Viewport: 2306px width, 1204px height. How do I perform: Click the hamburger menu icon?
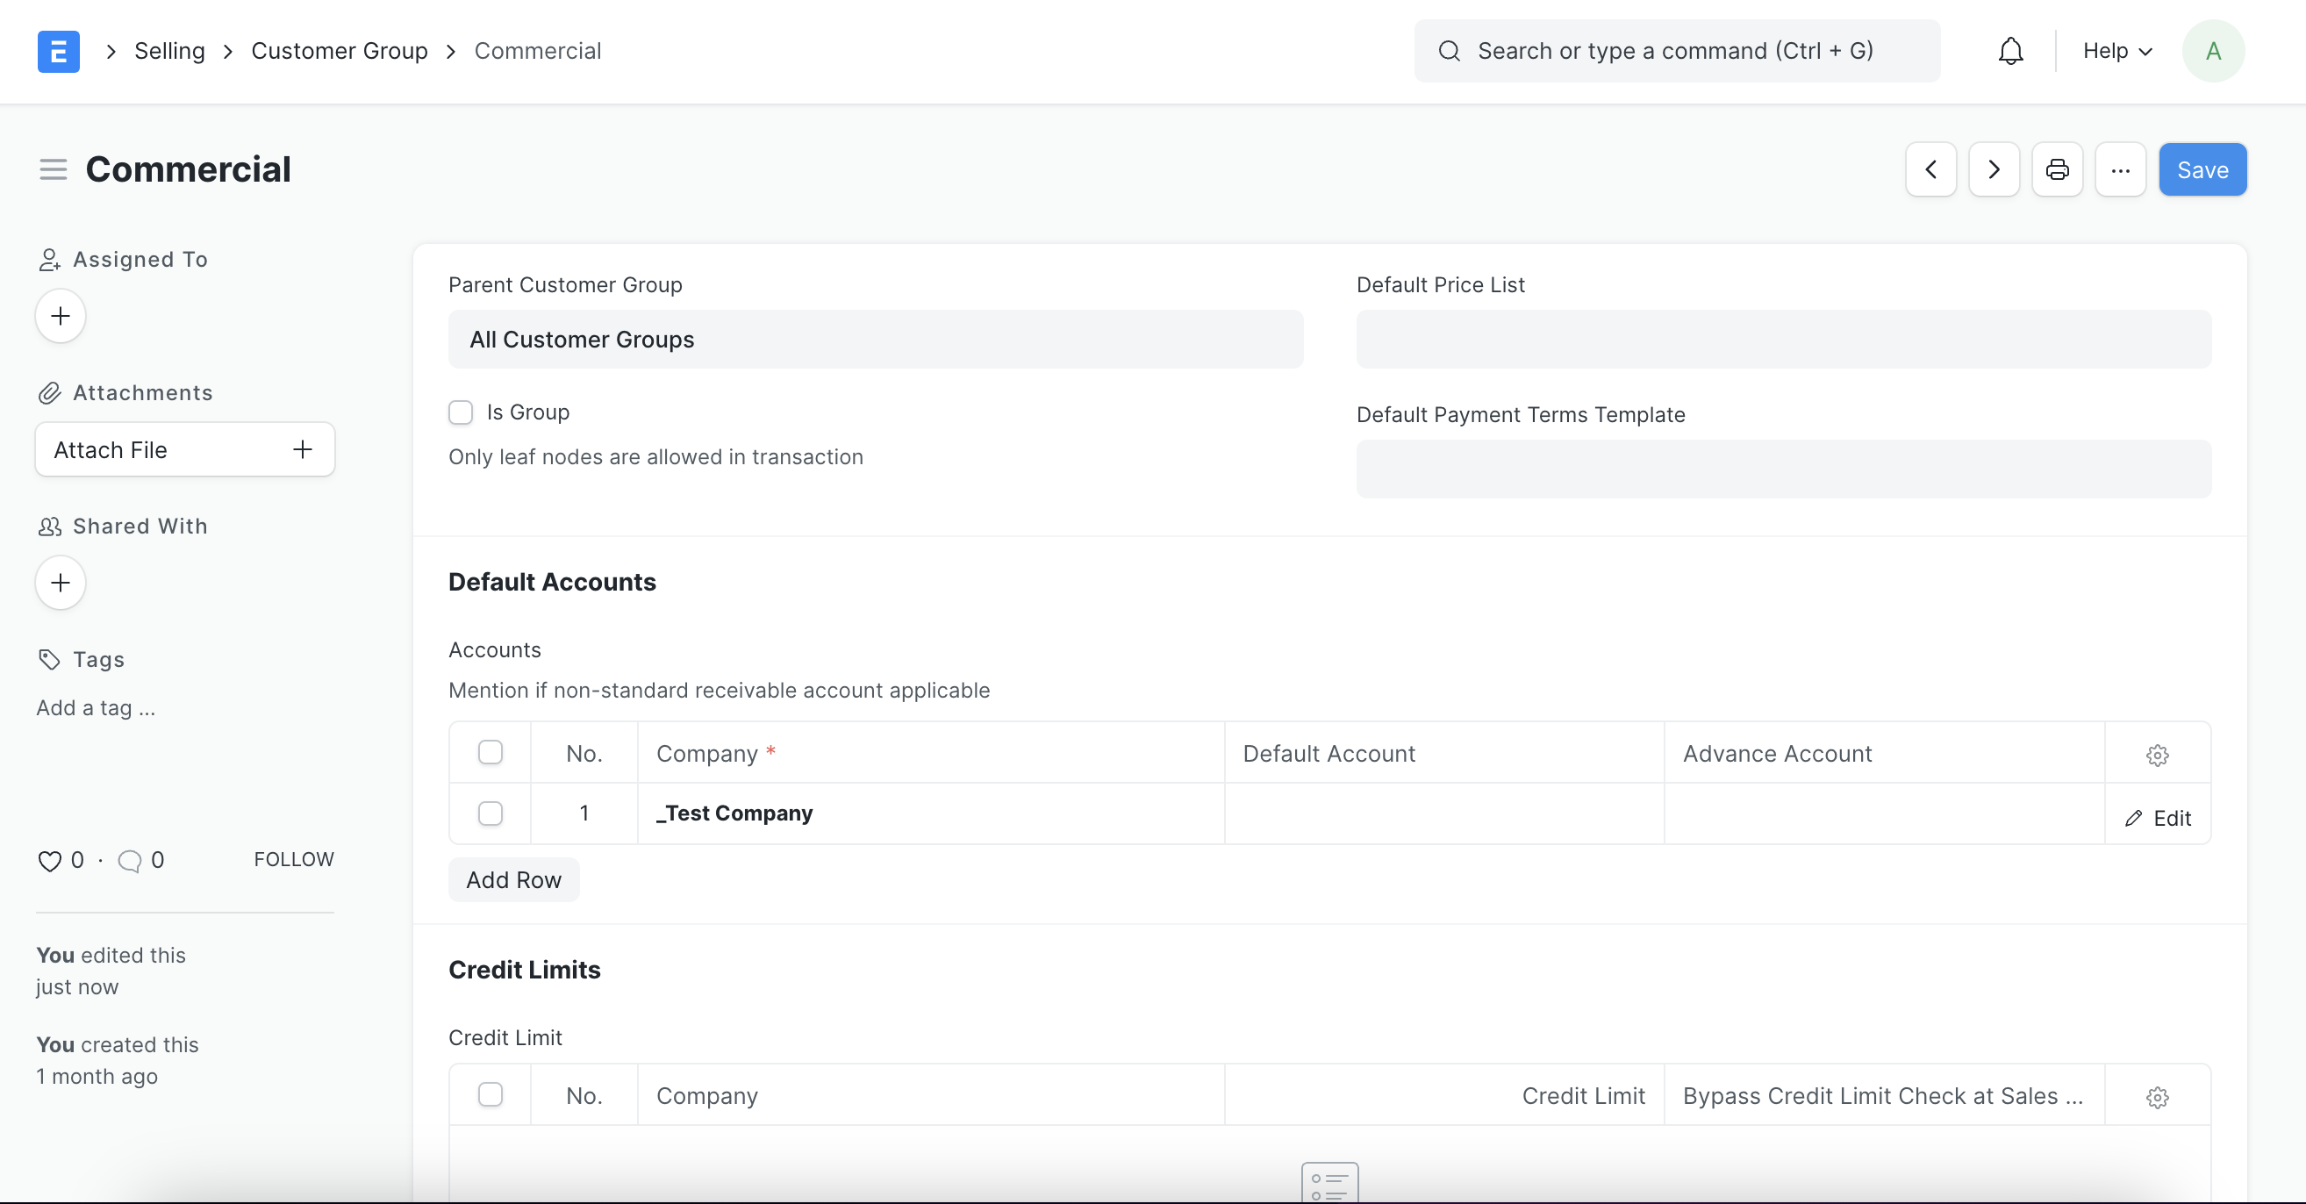pyautogui.click(x=52, y=168)
